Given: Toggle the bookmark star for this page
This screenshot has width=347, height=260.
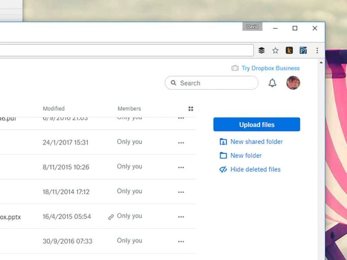Looking at the screenshot, I should pos(275,50).
